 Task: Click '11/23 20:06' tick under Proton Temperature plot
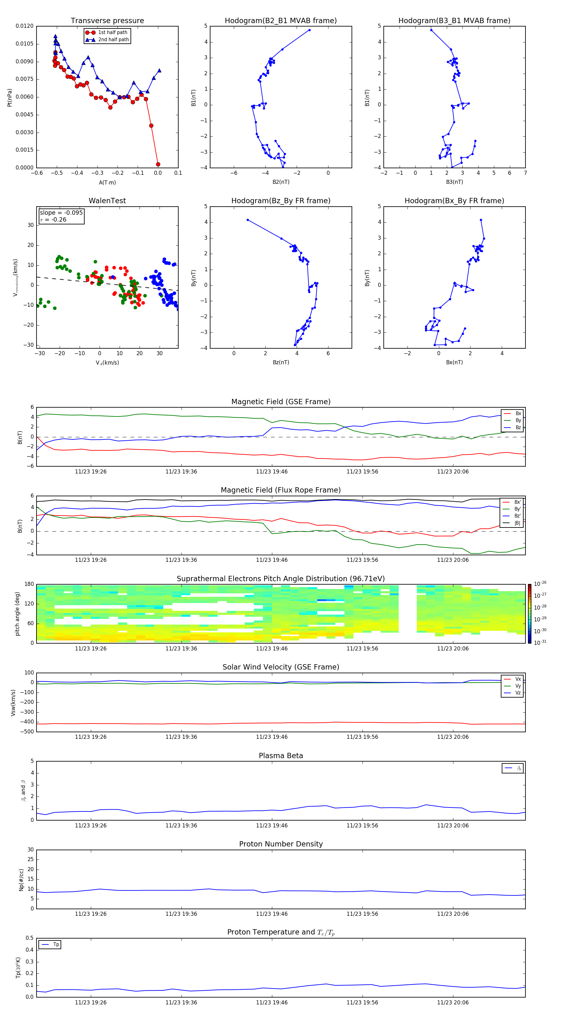[453, 1003]
